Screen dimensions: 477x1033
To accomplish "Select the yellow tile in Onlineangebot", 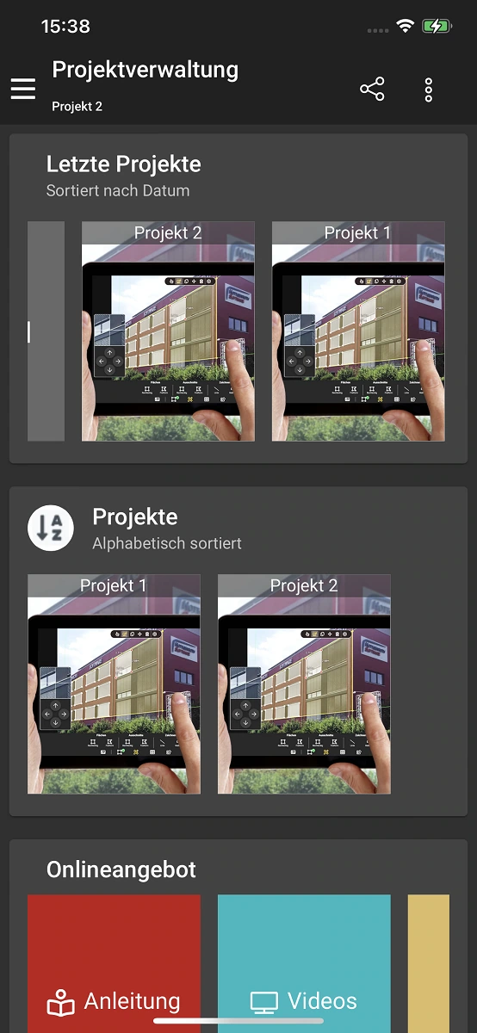I will click(429, 963).
